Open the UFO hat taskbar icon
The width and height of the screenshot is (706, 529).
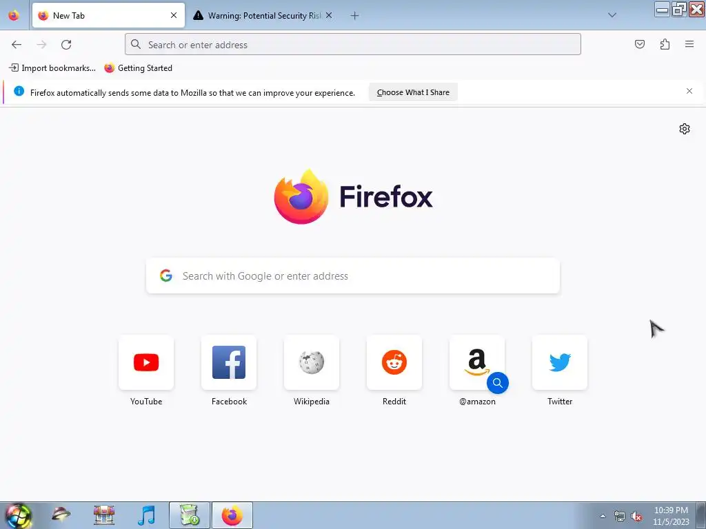[61, 514]
